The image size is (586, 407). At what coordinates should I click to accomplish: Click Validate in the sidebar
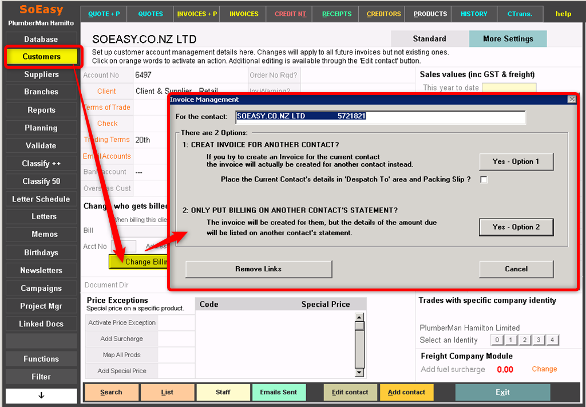tap(41, 146)
